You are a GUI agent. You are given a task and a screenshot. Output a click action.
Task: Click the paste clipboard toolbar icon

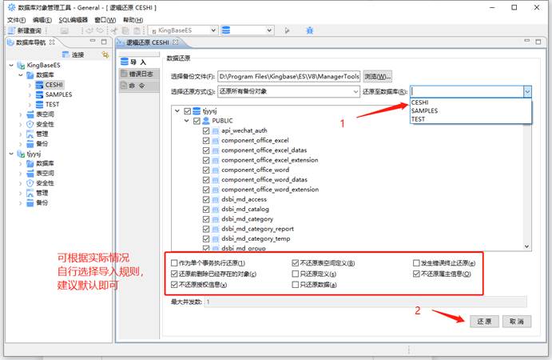(137, 30)
